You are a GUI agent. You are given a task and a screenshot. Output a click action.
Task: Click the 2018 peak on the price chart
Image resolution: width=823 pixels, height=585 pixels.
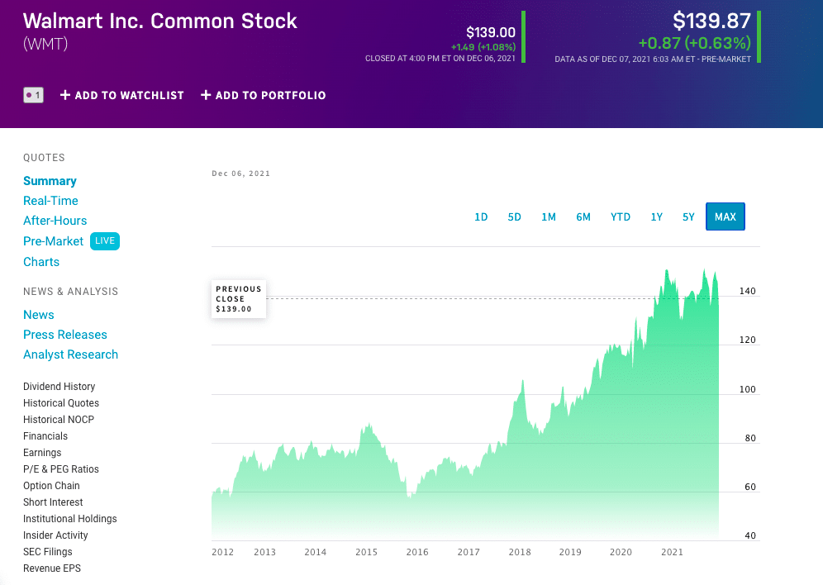523,381
